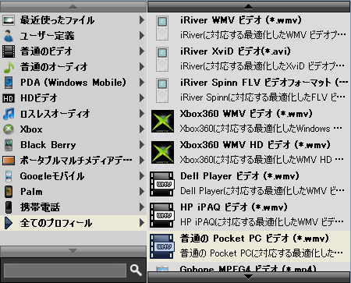Click the Xbox360 WMV ビデオ icon
This screenshot has height=283, width=351.
point(162,122)
